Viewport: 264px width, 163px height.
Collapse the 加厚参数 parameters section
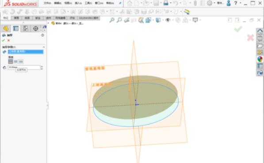click(44, 47)
